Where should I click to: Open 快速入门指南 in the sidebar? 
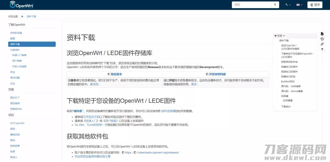tap(19, 55)
